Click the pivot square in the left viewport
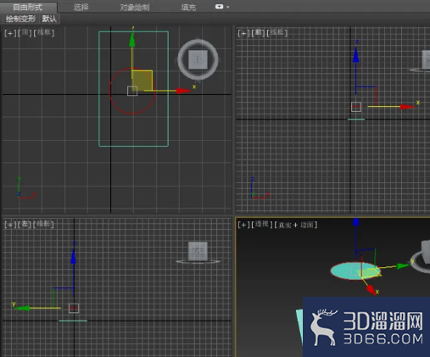The height and width of the screenshot is (357, 430). point(74,308)
